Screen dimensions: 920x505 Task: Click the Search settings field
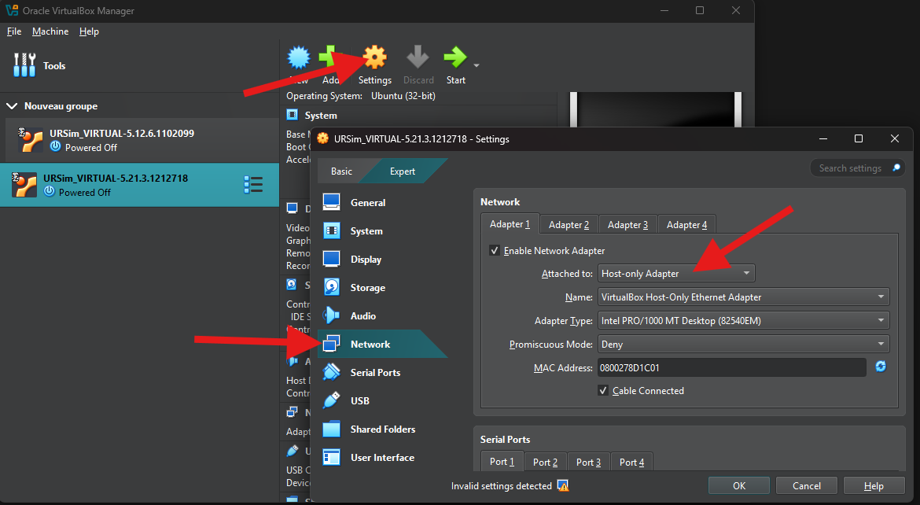tap(851, 168)
